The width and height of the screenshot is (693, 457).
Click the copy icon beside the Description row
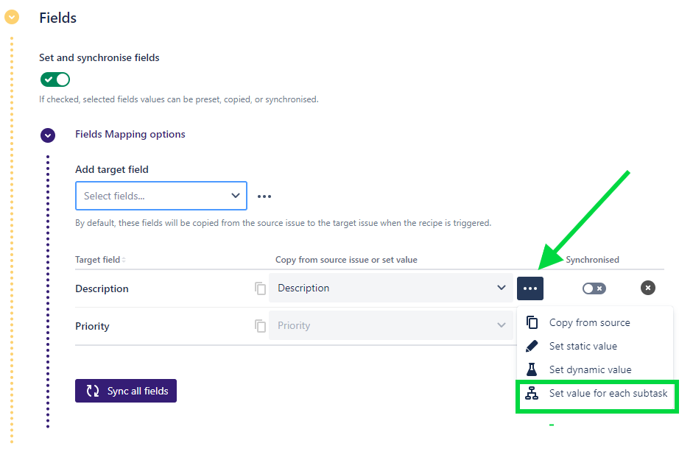[x=260, y=288]
